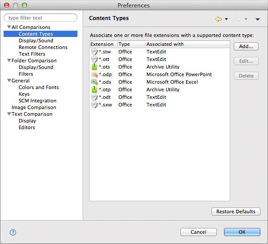Screen dimensions: 268x244
Task: Click the Restore Defaults button
Action: click(236, 211)
